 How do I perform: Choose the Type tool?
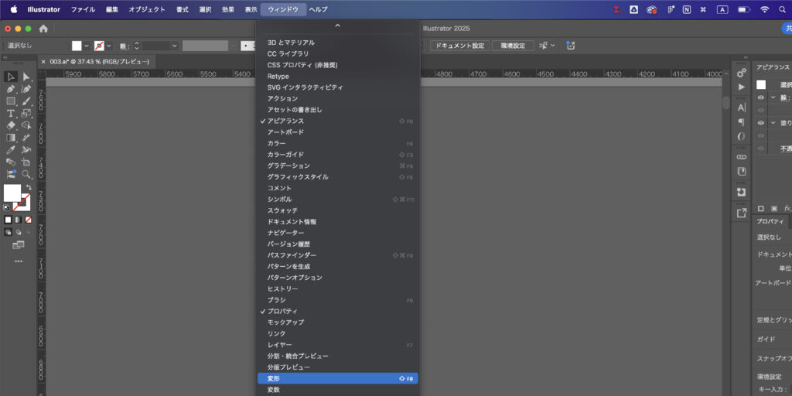(11, 113)
